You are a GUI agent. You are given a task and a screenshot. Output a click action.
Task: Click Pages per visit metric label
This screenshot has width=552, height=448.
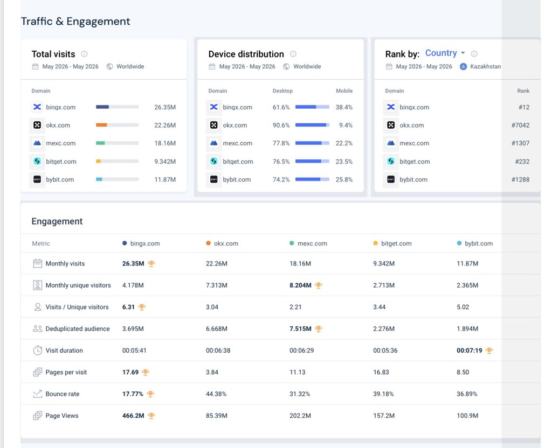tap(66, 372)
